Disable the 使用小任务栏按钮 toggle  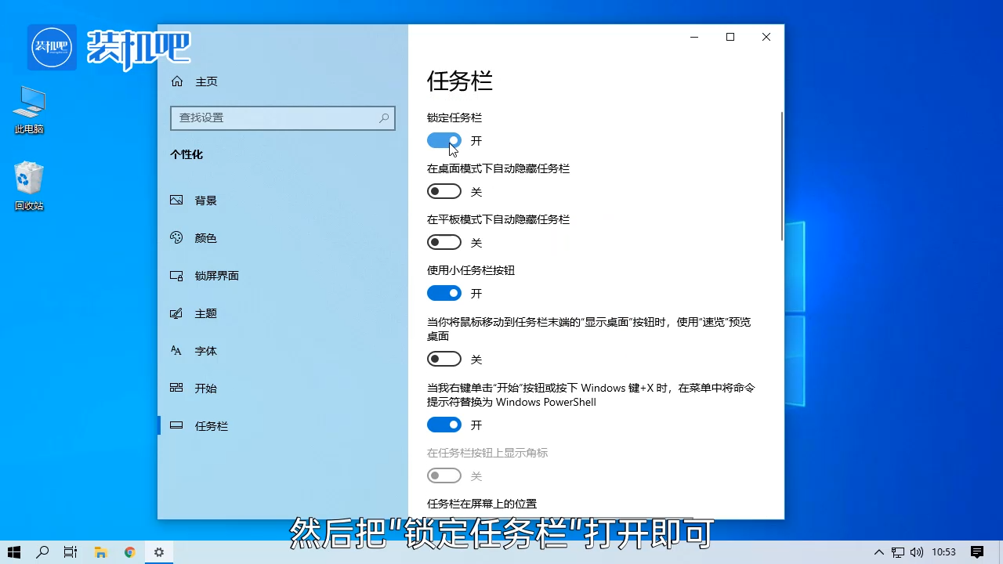click(x=444, y=293)
